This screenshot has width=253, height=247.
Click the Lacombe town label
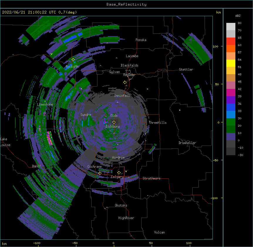(132, 56)
